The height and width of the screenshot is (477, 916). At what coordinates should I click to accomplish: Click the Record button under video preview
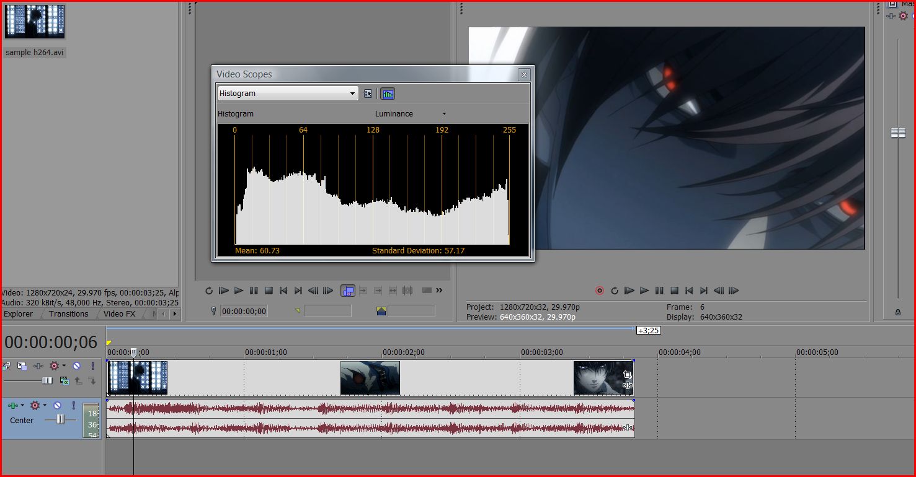click(x=600, y=291)
